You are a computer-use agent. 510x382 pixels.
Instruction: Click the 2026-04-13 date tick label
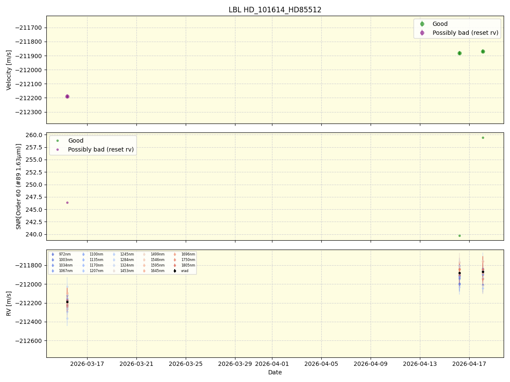(420, 364)
